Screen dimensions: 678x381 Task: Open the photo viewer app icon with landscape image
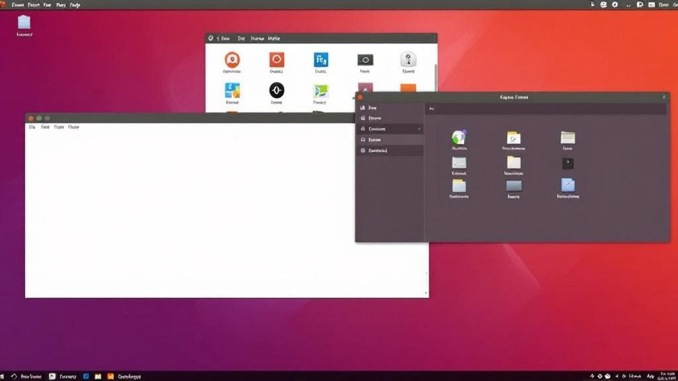click(x=320, y=91)
